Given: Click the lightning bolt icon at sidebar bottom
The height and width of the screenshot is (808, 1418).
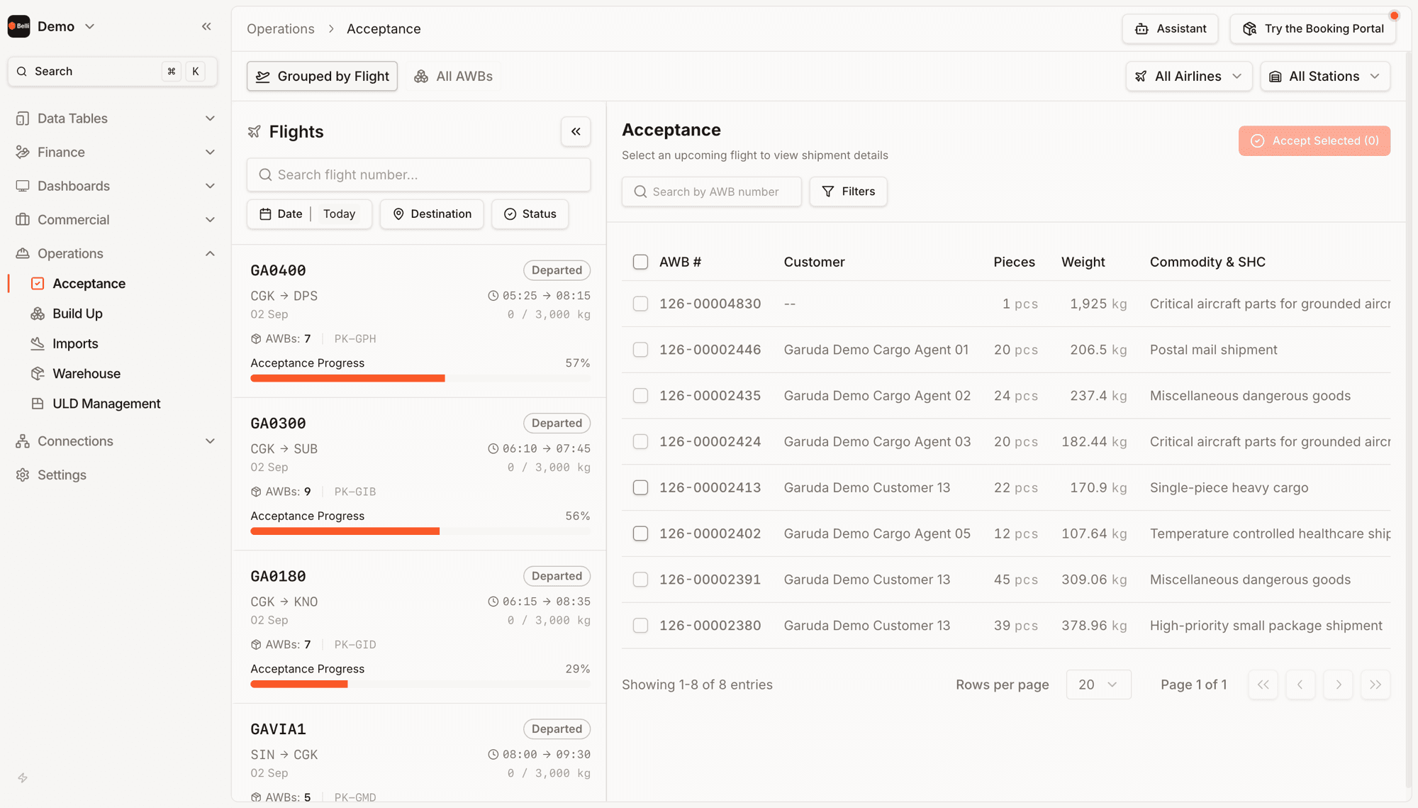Looking at the screenshot, I should pyautogui.click(x=23, y=778).
